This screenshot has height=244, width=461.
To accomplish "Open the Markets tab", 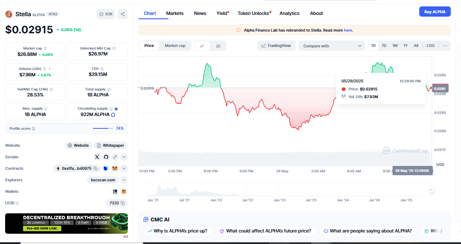I will point(175,13).
